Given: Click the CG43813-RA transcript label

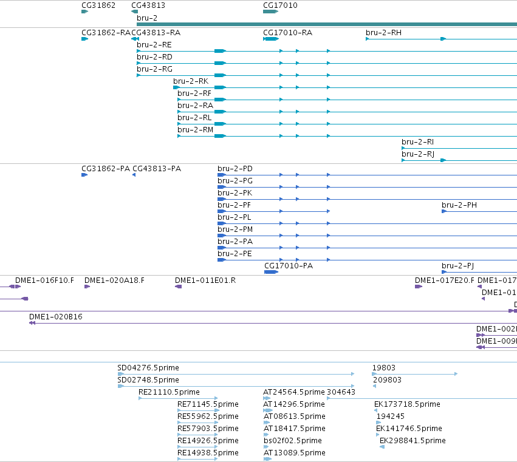Looking at the screenshot, I should click(156, 33).
